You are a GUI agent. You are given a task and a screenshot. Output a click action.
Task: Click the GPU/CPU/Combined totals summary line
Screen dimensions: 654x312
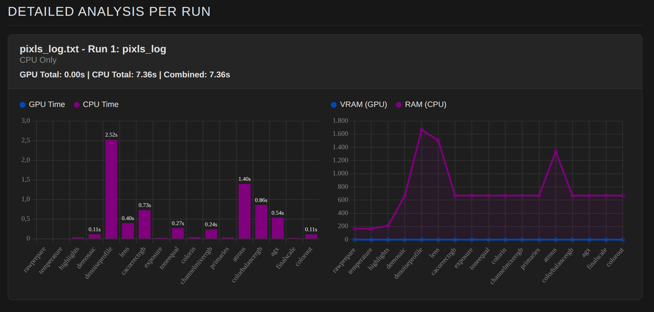(125, 75)
